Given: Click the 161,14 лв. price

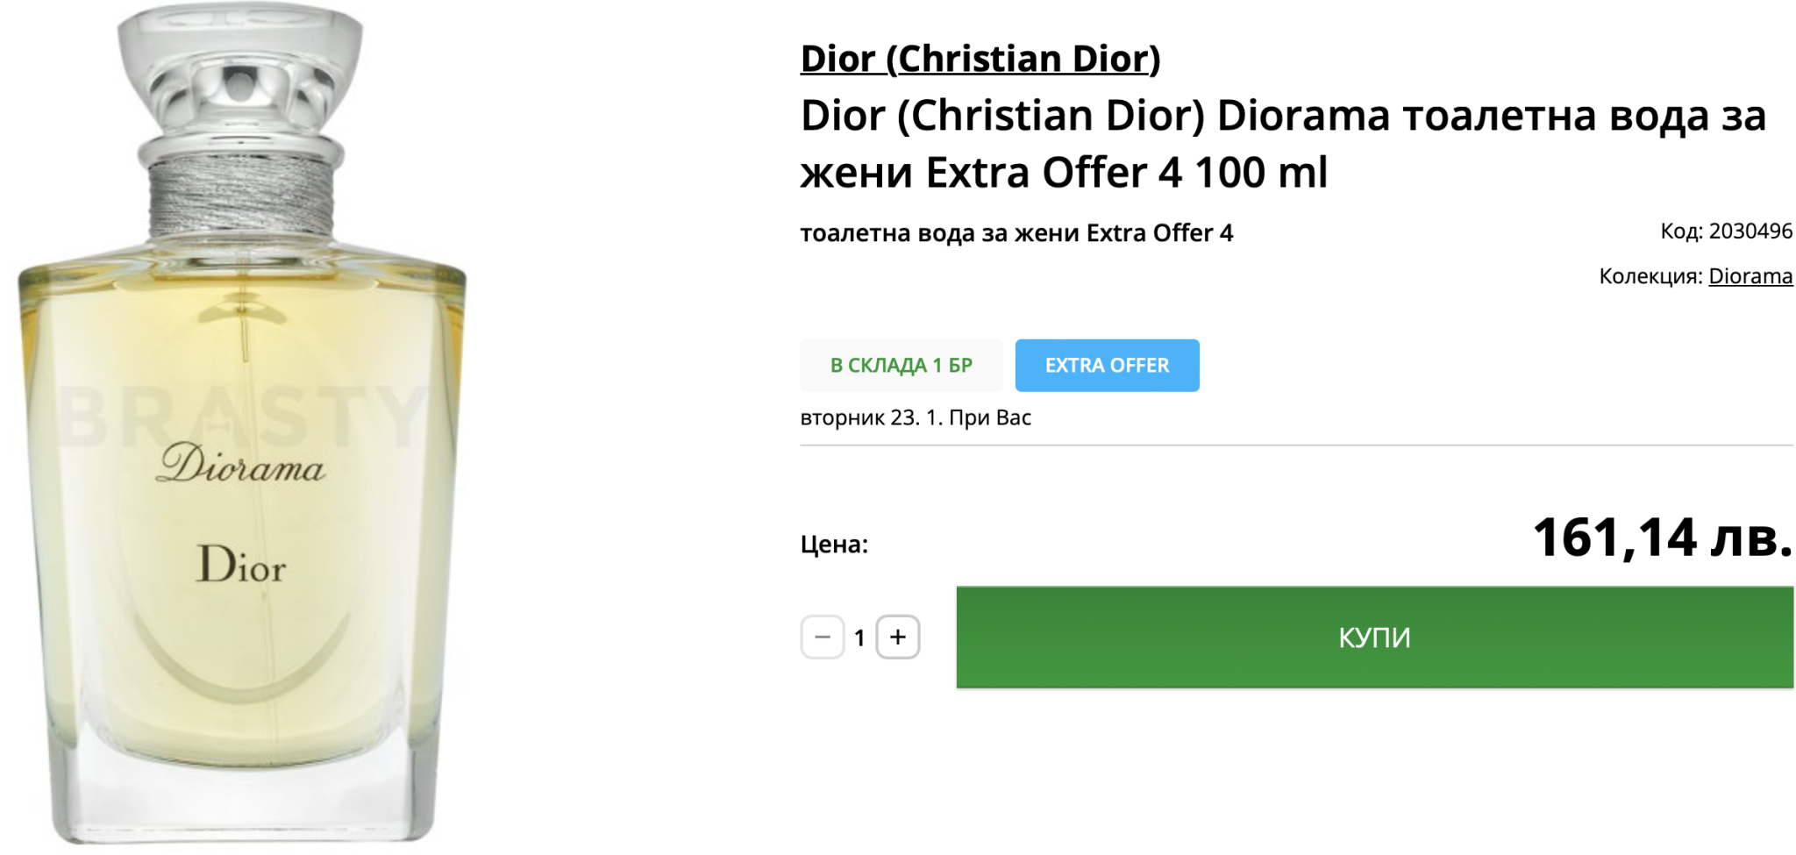Looking at the screenshot, I should pos(1661,537).
